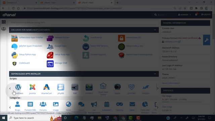Image resolution: width=215 pixels, height=121 pixels.
Task: Switch to the Domain List browser tab
Action: [x=20, y=3]
